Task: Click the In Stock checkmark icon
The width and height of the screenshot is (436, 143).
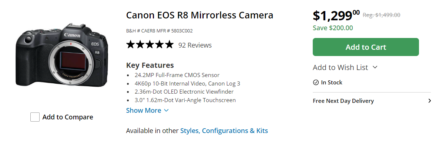Action: [x=316, y=82]
